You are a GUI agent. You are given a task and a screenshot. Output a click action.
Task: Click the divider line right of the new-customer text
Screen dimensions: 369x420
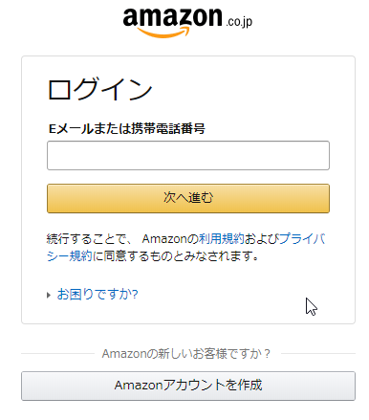[x=318, y=353]
